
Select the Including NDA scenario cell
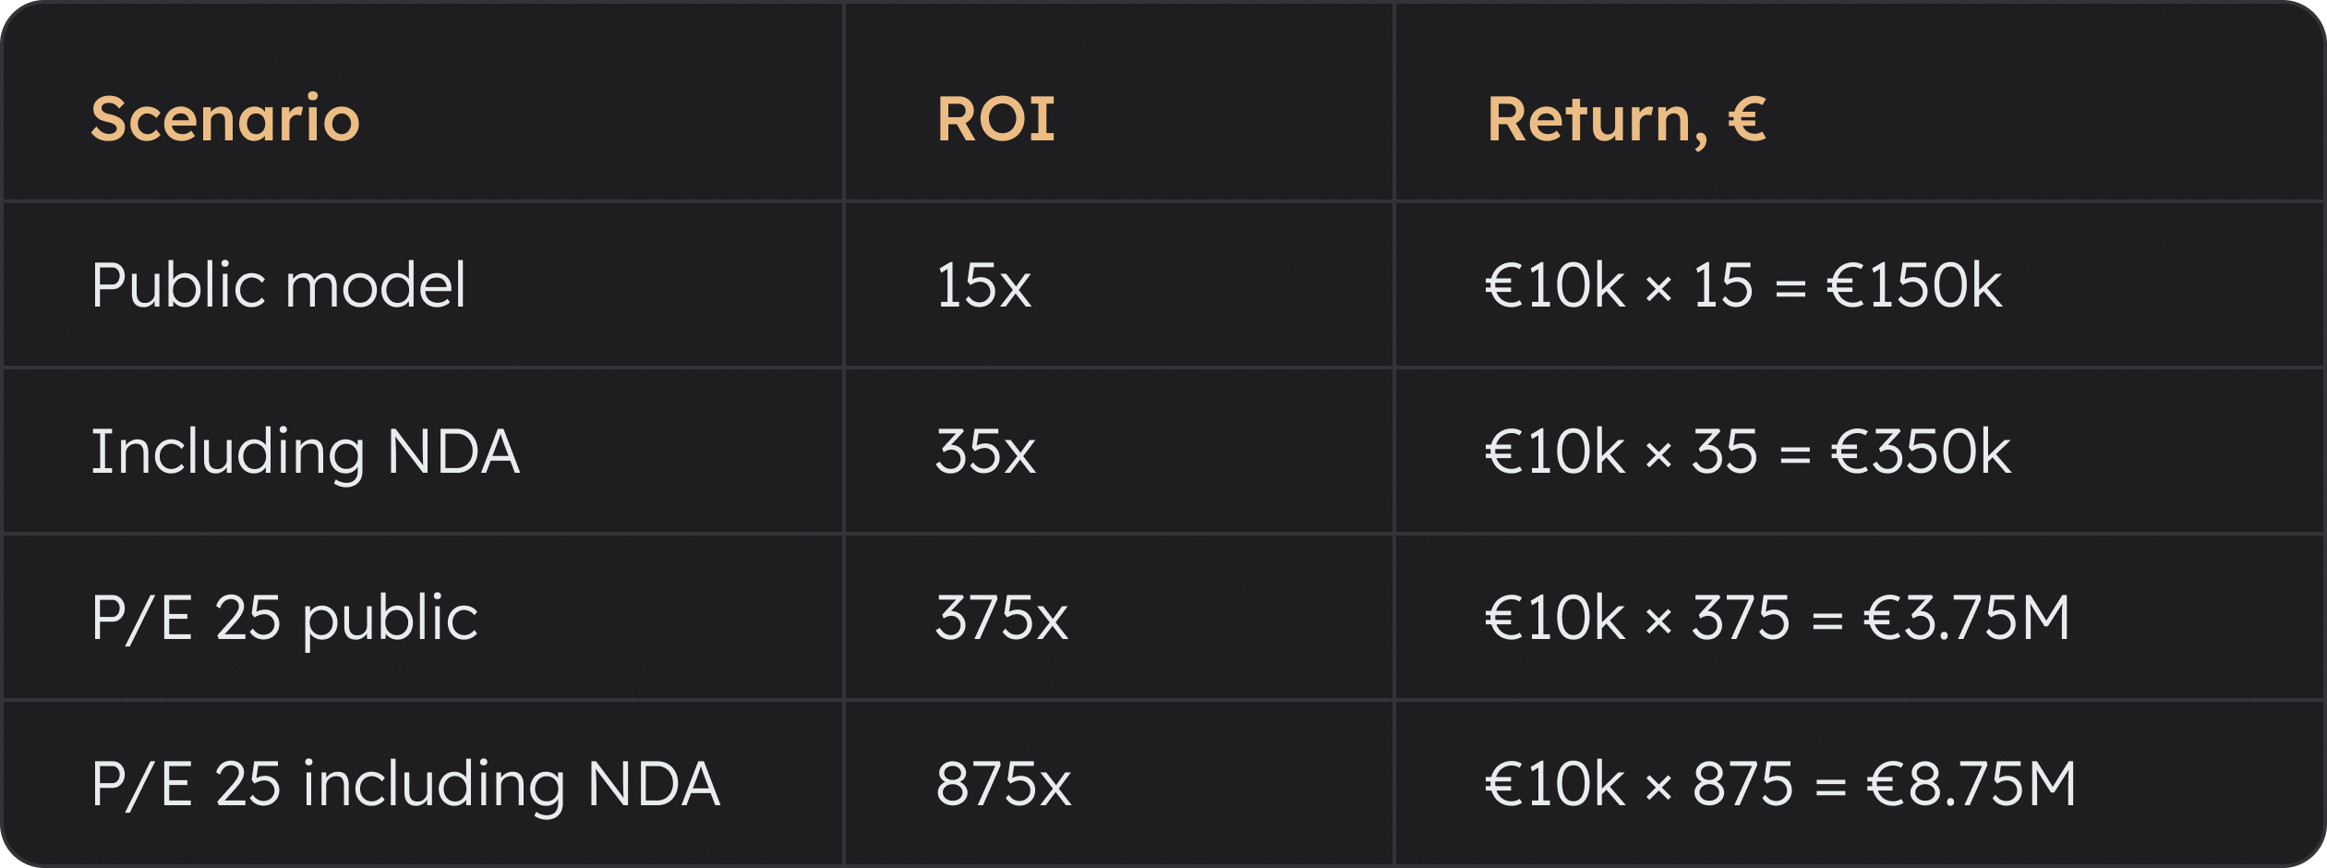[x=305, y=452]
